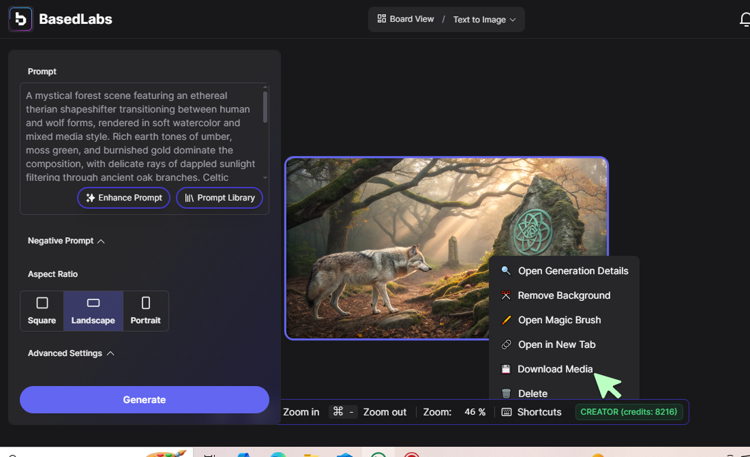
Task: Expand the Negative Prompt section
Action: 66,241
